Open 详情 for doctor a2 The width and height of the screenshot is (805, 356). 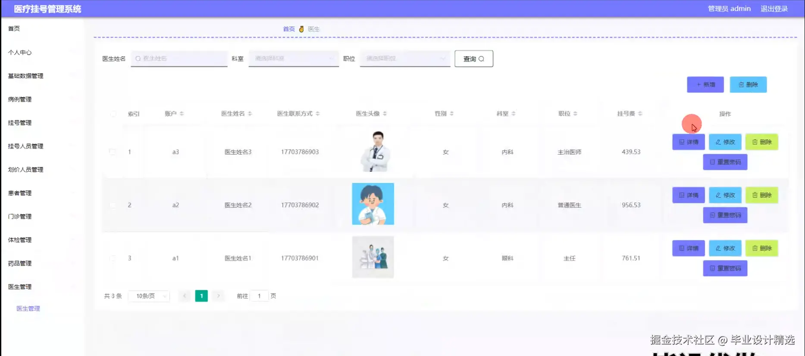coord(689,195)
